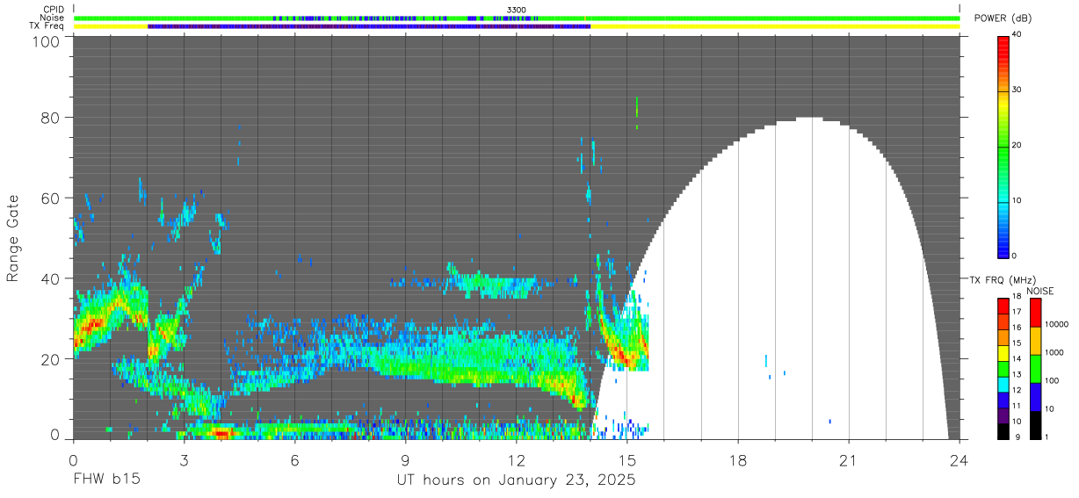This screenshot has width=1079, height=498.
Task: Click the Noise row label
Action: [54, 18]
